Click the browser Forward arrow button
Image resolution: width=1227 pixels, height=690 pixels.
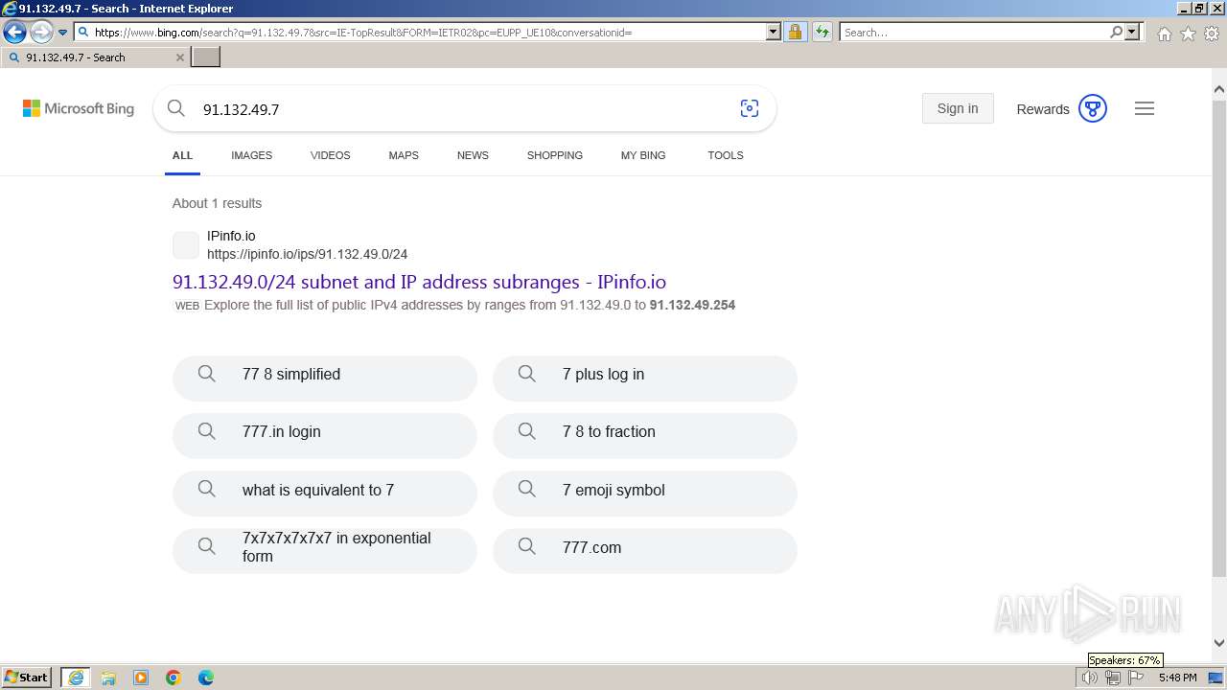[40, 33]
